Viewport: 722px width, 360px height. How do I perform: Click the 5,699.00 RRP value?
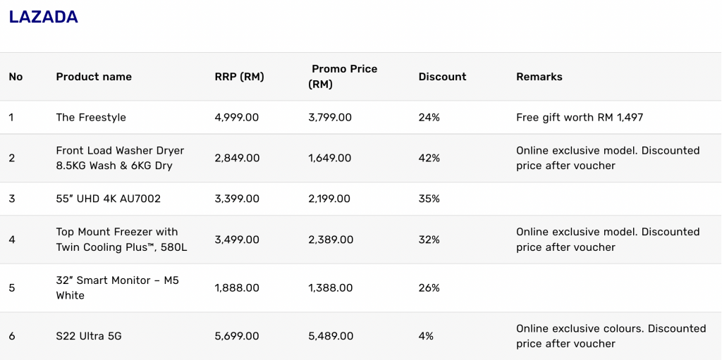(237, 336)
